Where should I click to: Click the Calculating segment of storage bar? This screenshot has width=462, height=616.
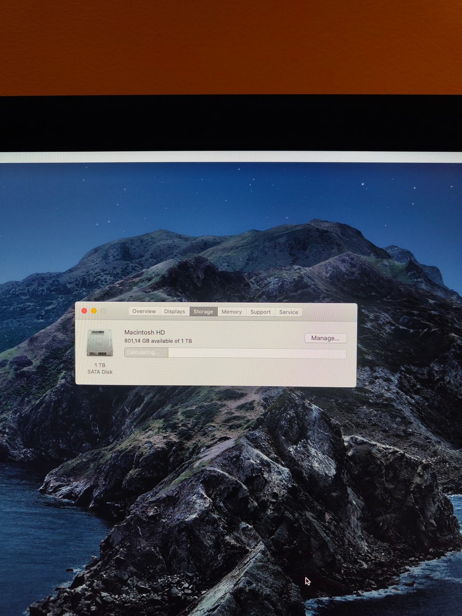coord(146,353)
